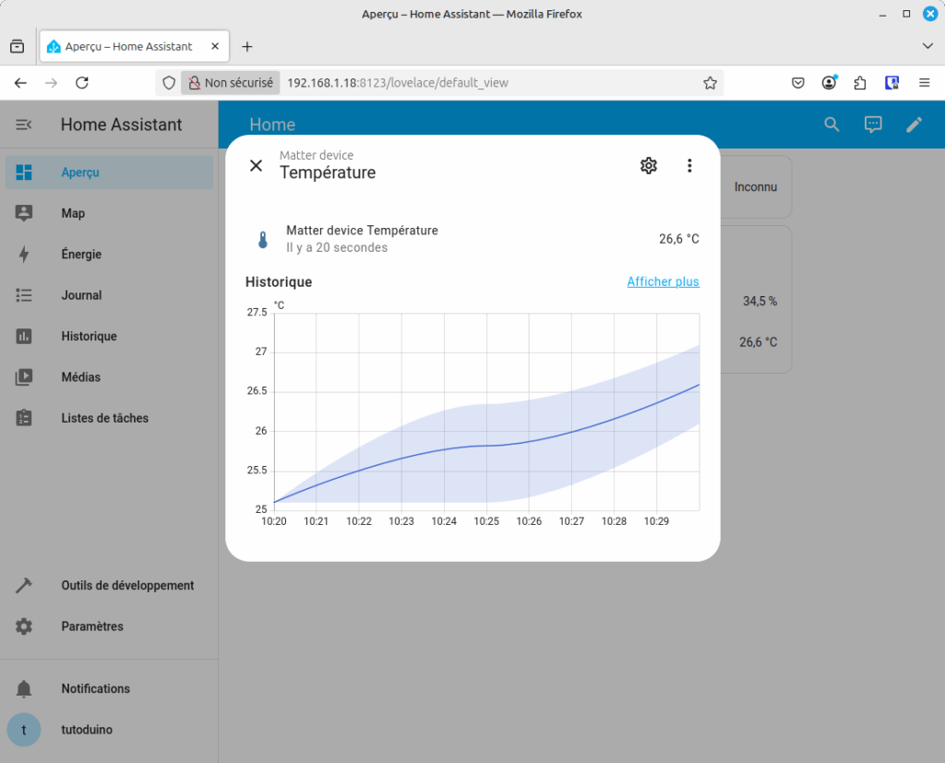Screen dimensions: 945x763
Task: Open the Journal list icon
Action: pos(23,294)
